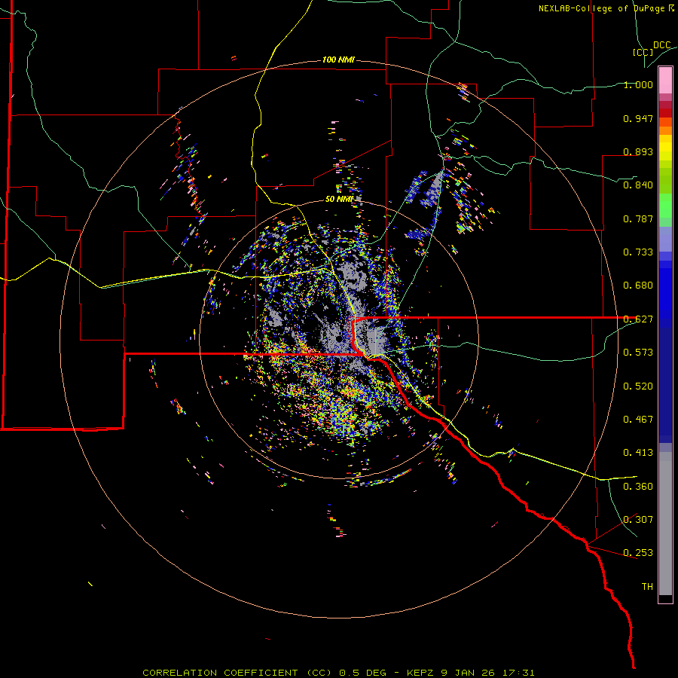Click the 0.307 scale value
This screenshot has width=678, height=678.
click(x=638, y=520)
